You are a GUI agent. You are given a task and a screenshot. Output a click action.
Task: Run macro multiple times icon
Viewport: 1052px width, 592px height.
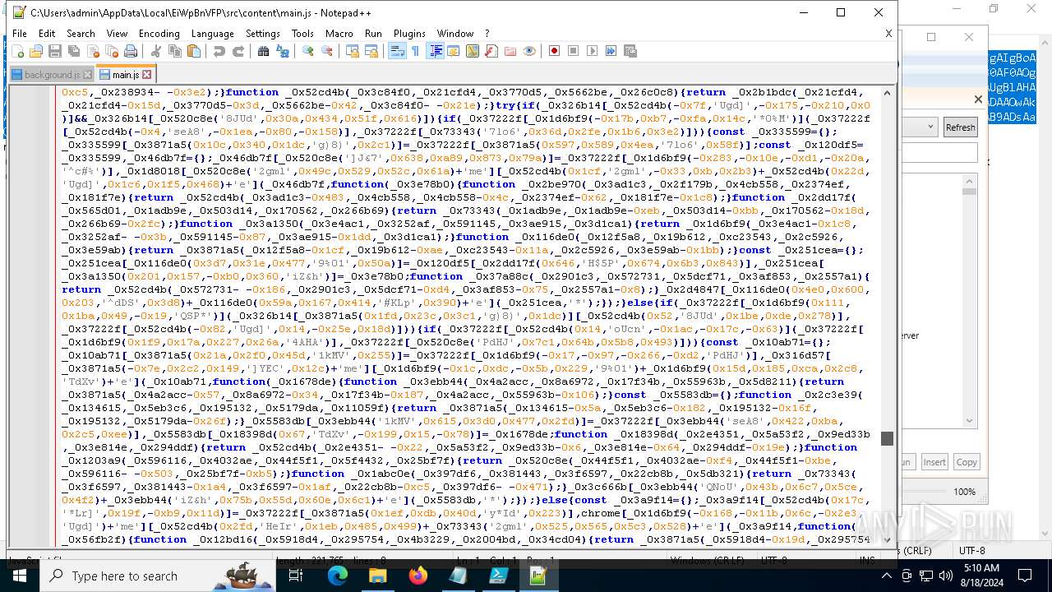click(611, 51)
